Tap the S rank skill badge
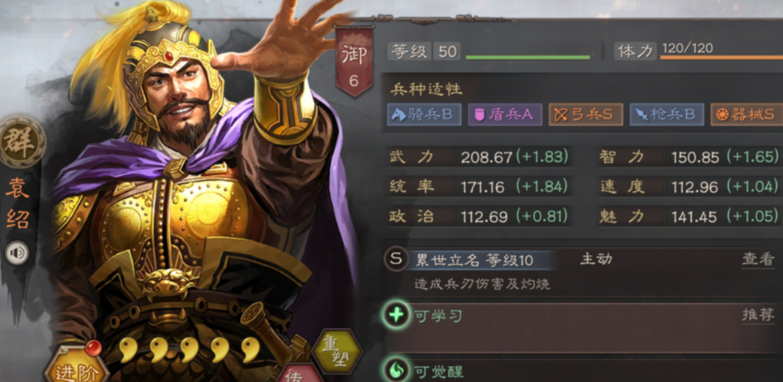 (396, 259)
